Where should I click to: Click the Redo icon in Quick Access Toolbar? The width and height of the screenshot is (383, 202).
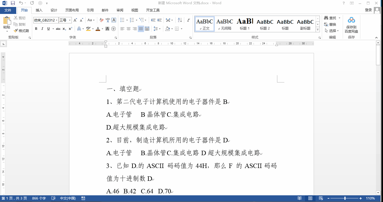click(32, 3)
